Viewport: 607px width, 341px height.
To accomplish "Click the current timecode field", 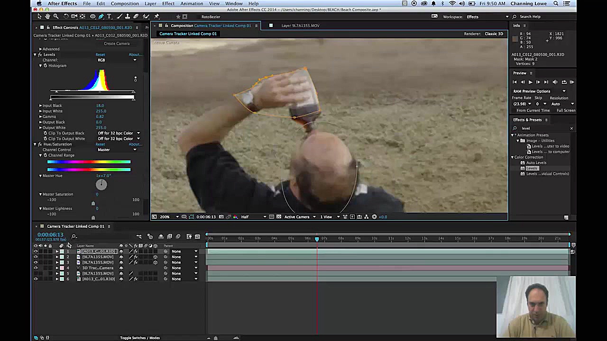I will click(50, 234).
